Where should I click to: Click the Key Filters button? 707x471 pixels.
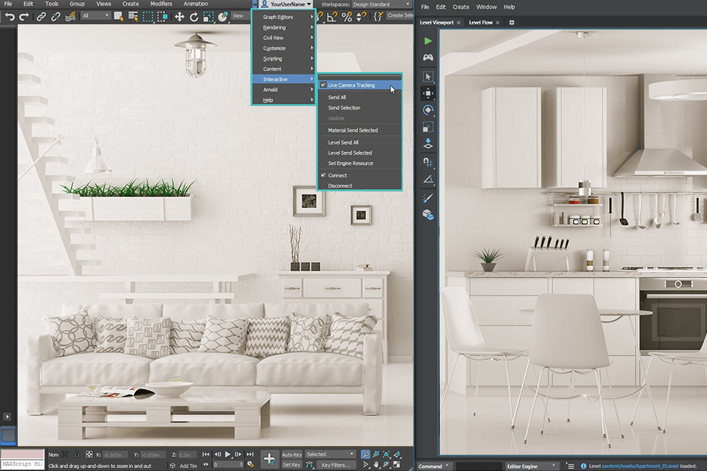pyautogui.click(x=336, y=465)
